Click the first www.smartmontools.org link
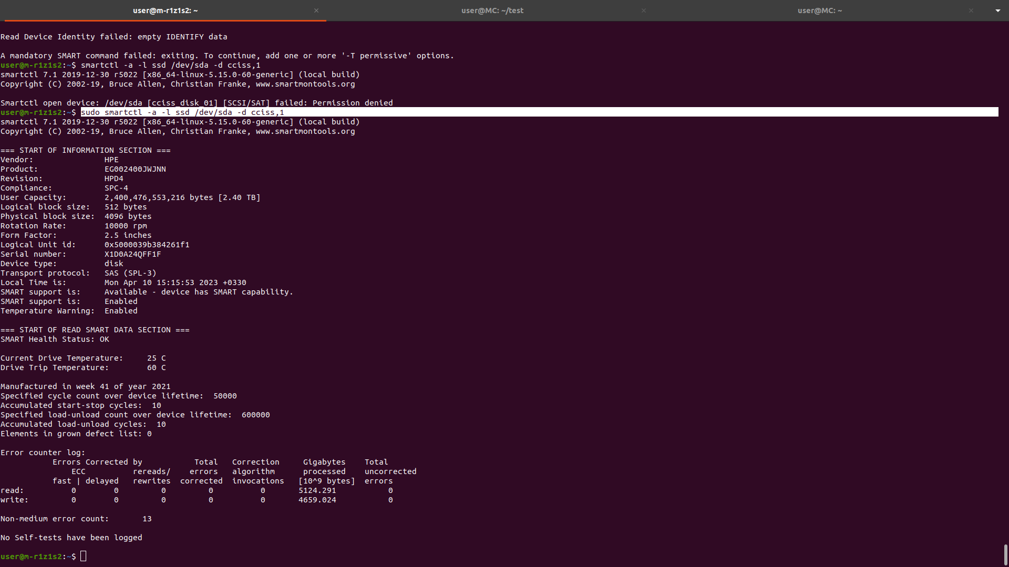1009x567 pixels. (x=305, y=84)
